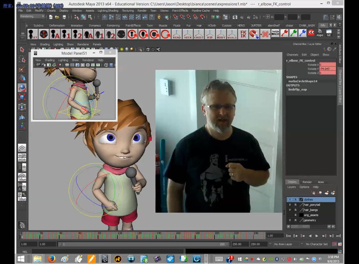
Task: Activate the Rotate tool sphere icon
Action: point(22,88)
